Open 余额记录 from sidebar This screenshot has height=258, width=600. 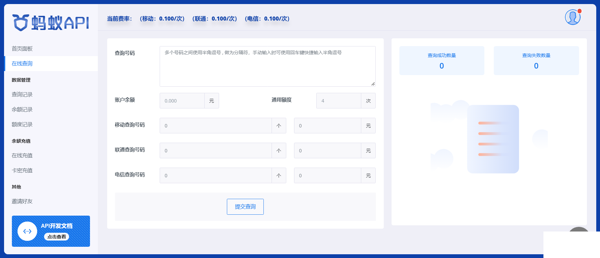22,109
